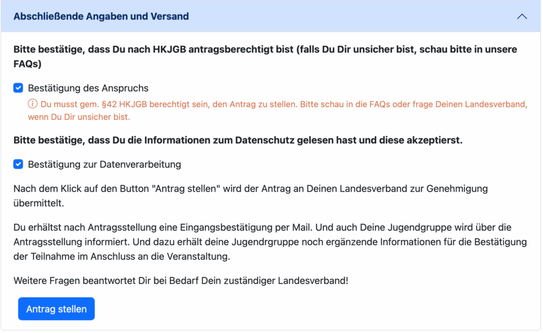Click 'FAQs)' in the bold heading
The image size is (543, 333).
(28, 64)
